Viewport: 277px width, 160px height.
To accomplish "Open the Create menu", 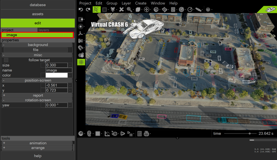I will (x=141, y=3).
